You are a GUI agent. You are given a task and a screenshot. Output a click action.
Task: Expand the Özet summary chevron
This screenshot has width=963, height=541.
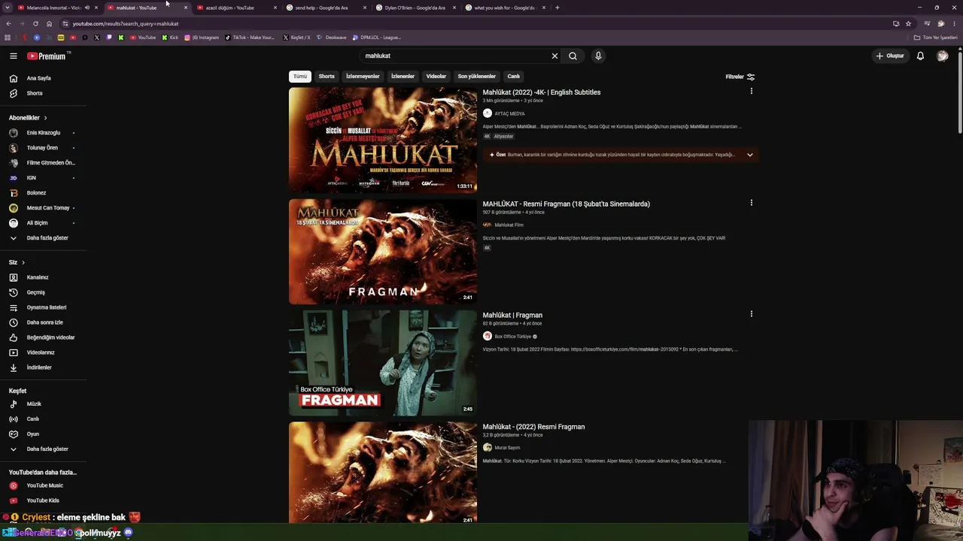749,155
